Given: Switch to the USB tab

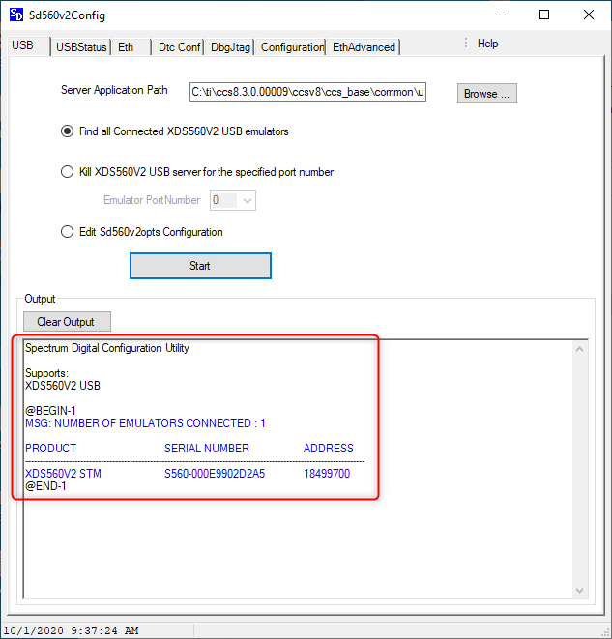Looking at the screenshot, I should click(29, 45).
